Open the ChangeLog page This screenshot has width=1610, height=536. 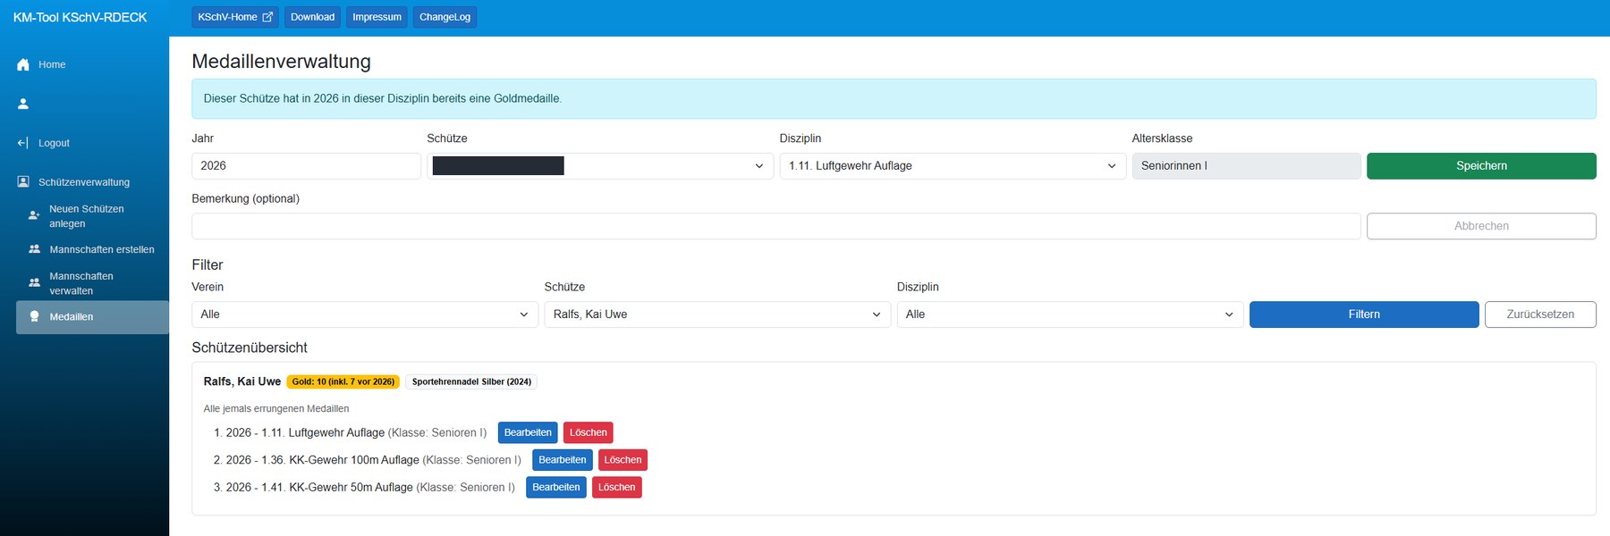tap(445, 17)
